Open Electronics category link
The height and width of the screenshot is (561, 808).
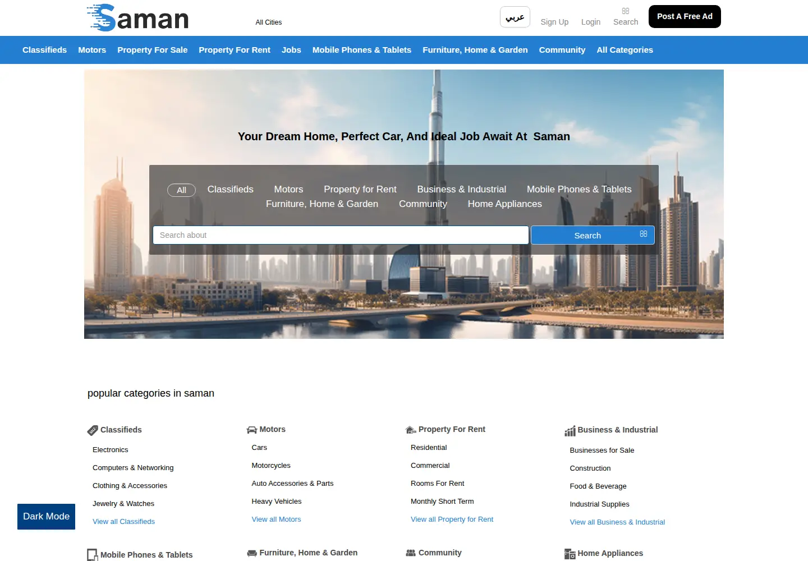[111, 450]
